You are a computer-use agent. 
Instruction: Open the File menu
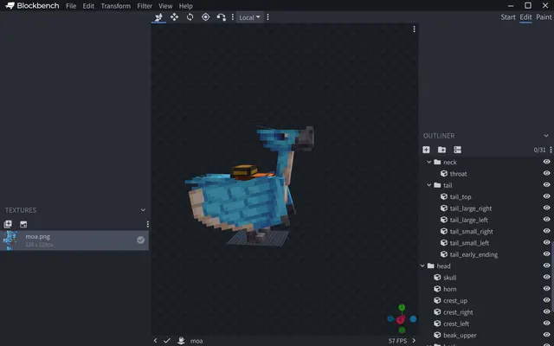[71, 6]
